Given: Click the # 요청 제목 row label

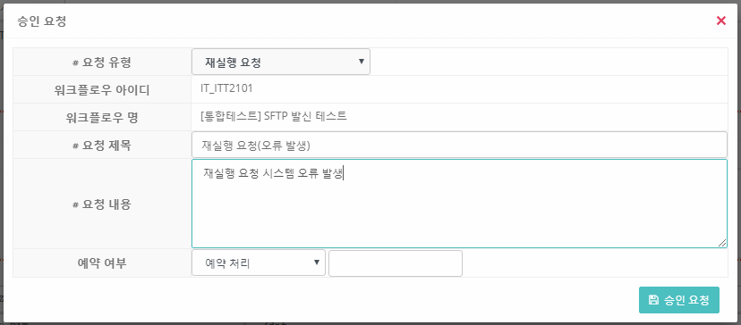Looking at the screenshot, I should [102, 146].
